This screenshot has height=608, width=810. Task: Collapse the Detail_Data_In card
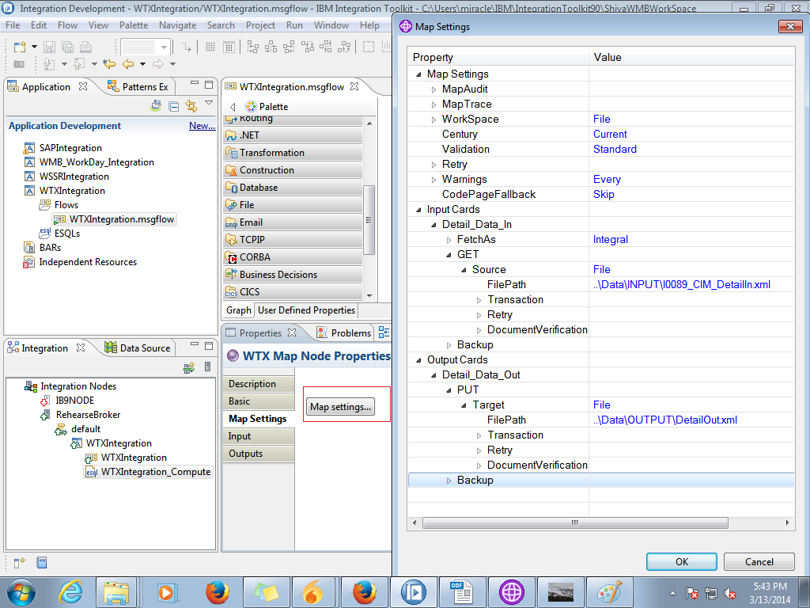(x=434, y=224)
